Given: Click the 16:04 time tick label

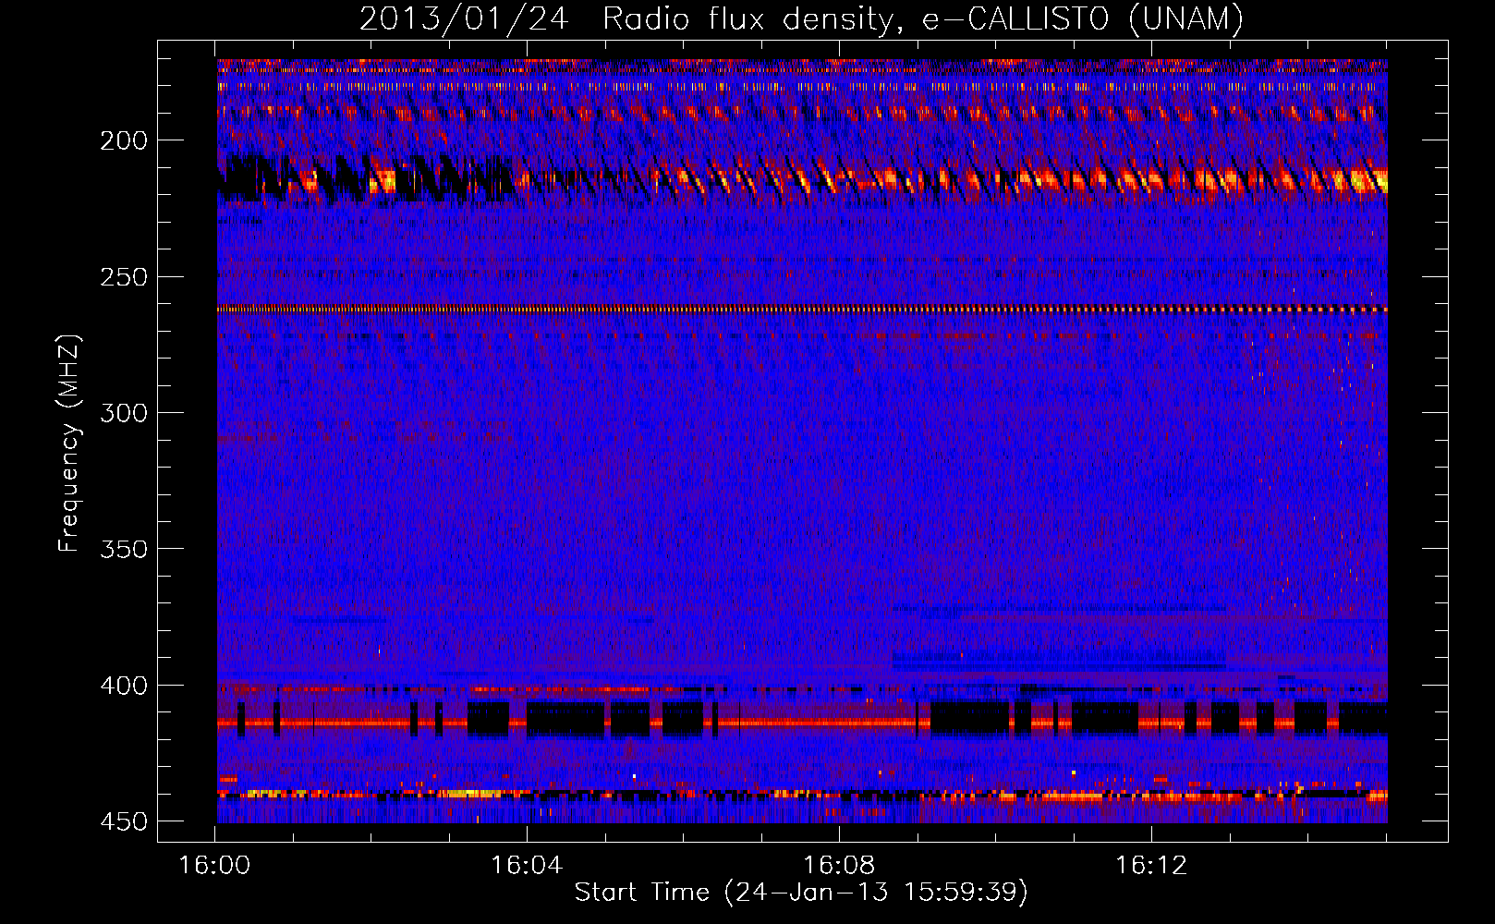Looking at the screenshot, I should click(x=527, y=866).
